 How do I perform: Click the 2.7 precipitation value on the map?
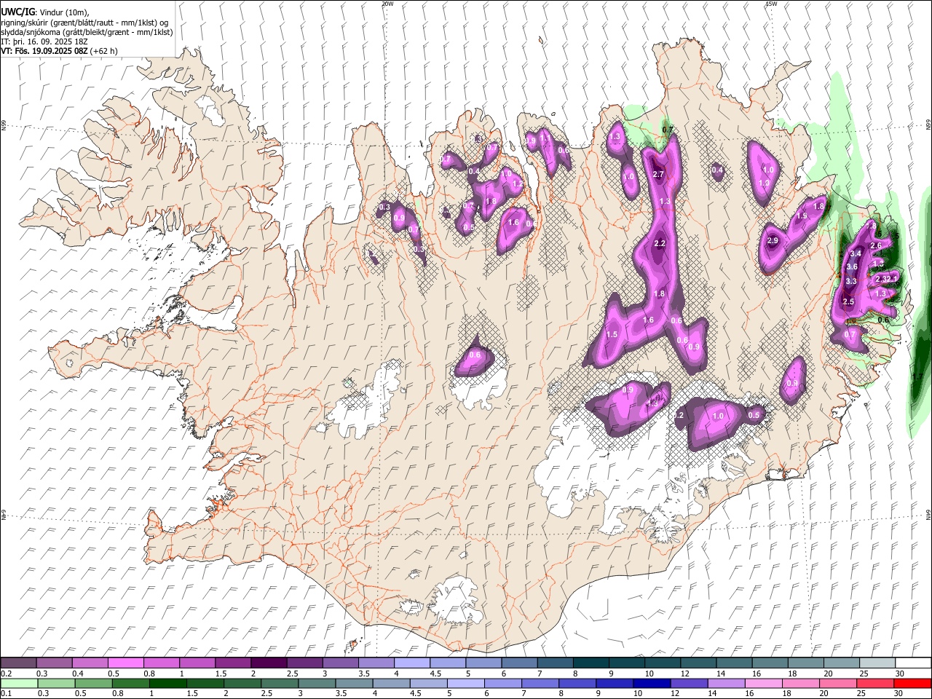point(658,174)
